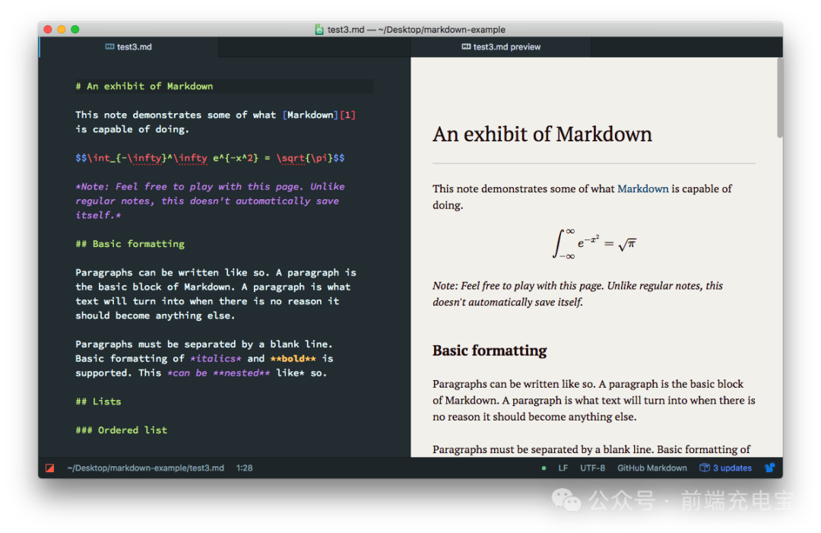
Task: Change the UTF-8 file encoding
Action: pyautogui.click(x=592, y=468)
